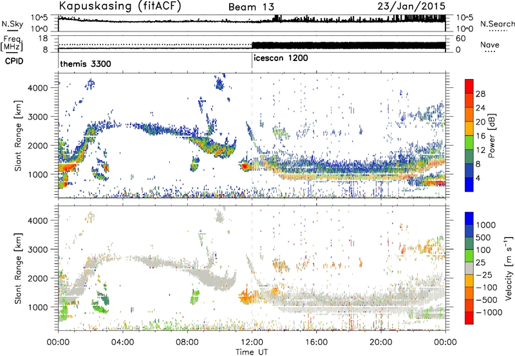
Task: Pick the Power colorbar segment between 24 and 28
Action: tap(469, 100)
